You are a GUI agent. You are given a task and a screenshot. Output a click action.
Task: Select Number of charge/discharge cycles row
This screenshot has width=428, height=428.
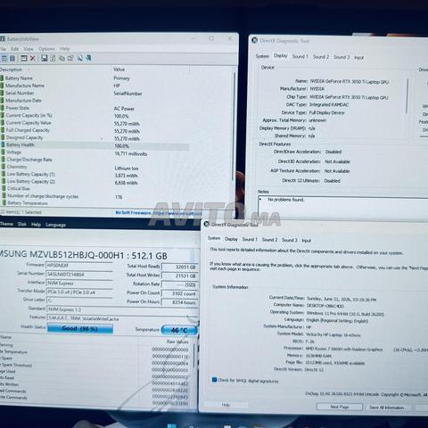click(x=95, y=196)
